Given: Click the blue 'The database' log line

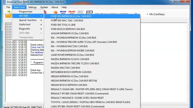Looking at the screenshot, I should [x=37, y=52].
